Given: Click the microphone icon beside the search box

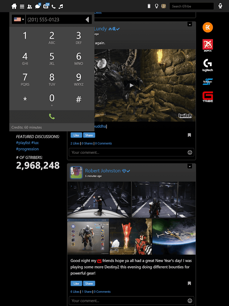Looking at the screenshot, I should (x=220, y=6).
